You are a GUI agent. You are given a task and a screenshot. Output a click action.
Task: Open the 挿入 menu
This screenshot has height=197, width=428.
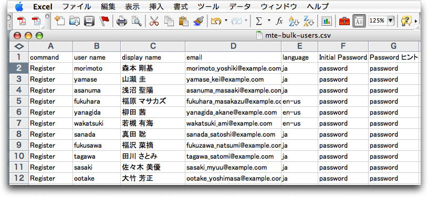point(156,6)
